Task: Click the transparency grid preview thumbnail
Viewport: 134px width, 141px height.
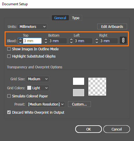Action: [97, 87]
